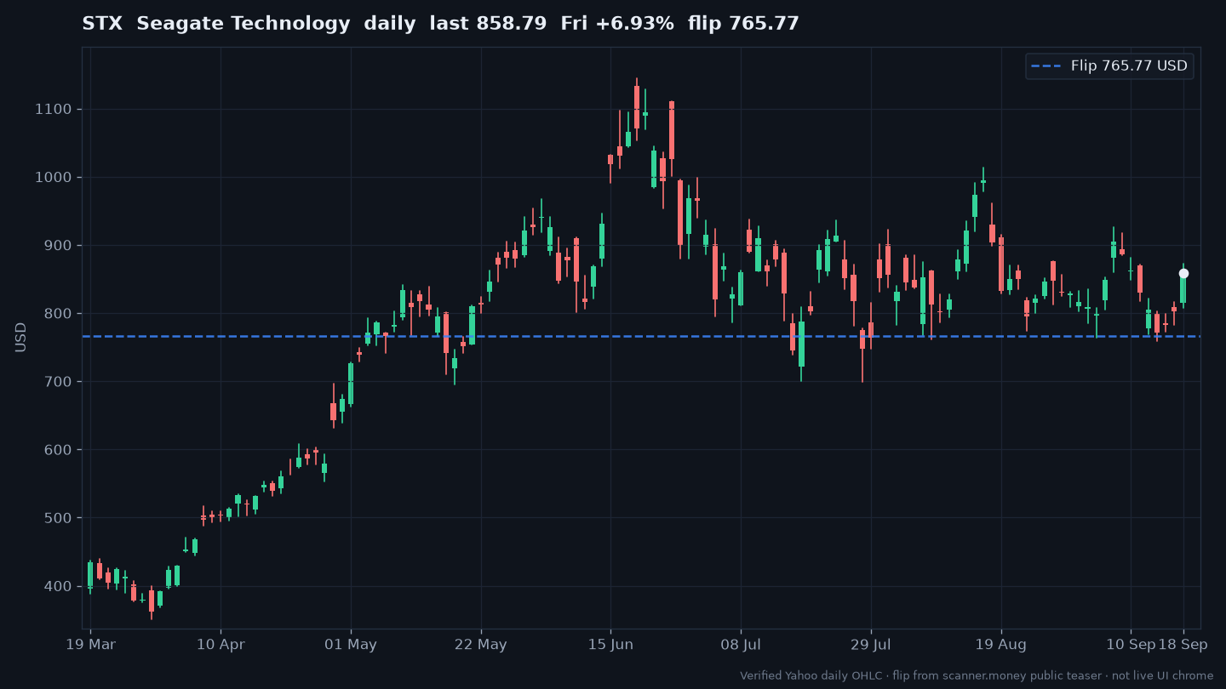
Task: Select the '01 May' axis tick label
Action: 351,645
